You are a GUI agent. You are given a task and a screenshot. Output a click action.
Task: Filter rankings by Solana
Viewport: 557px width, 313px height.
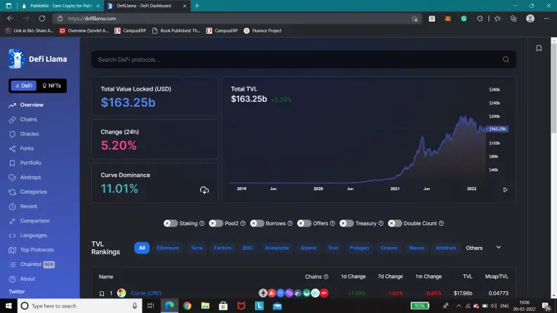point(308,248)
